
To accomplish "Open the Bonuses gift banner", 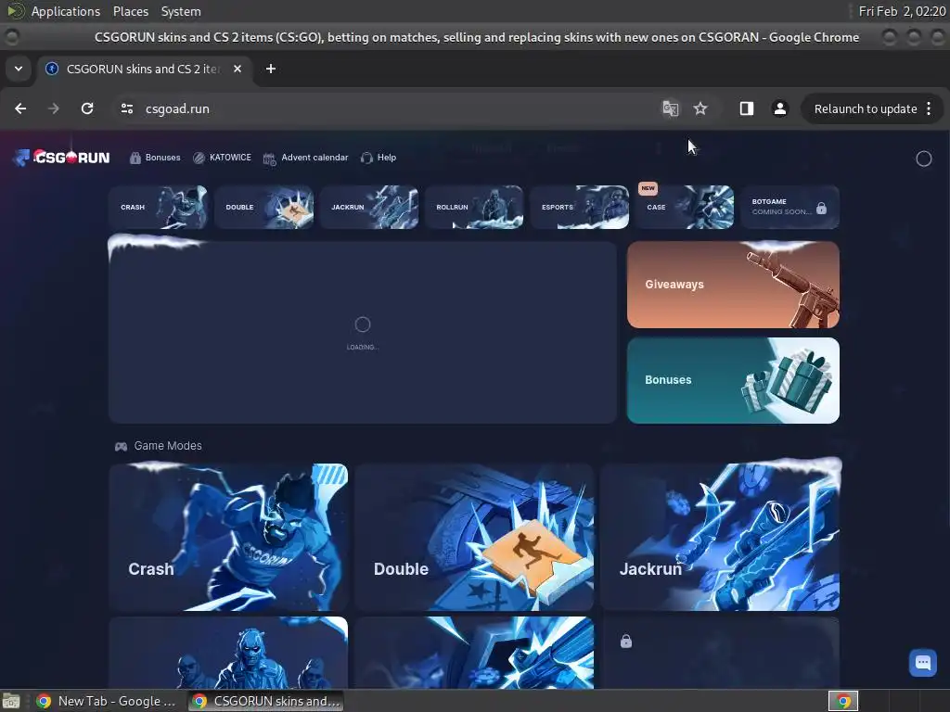I will coord(733,380).
